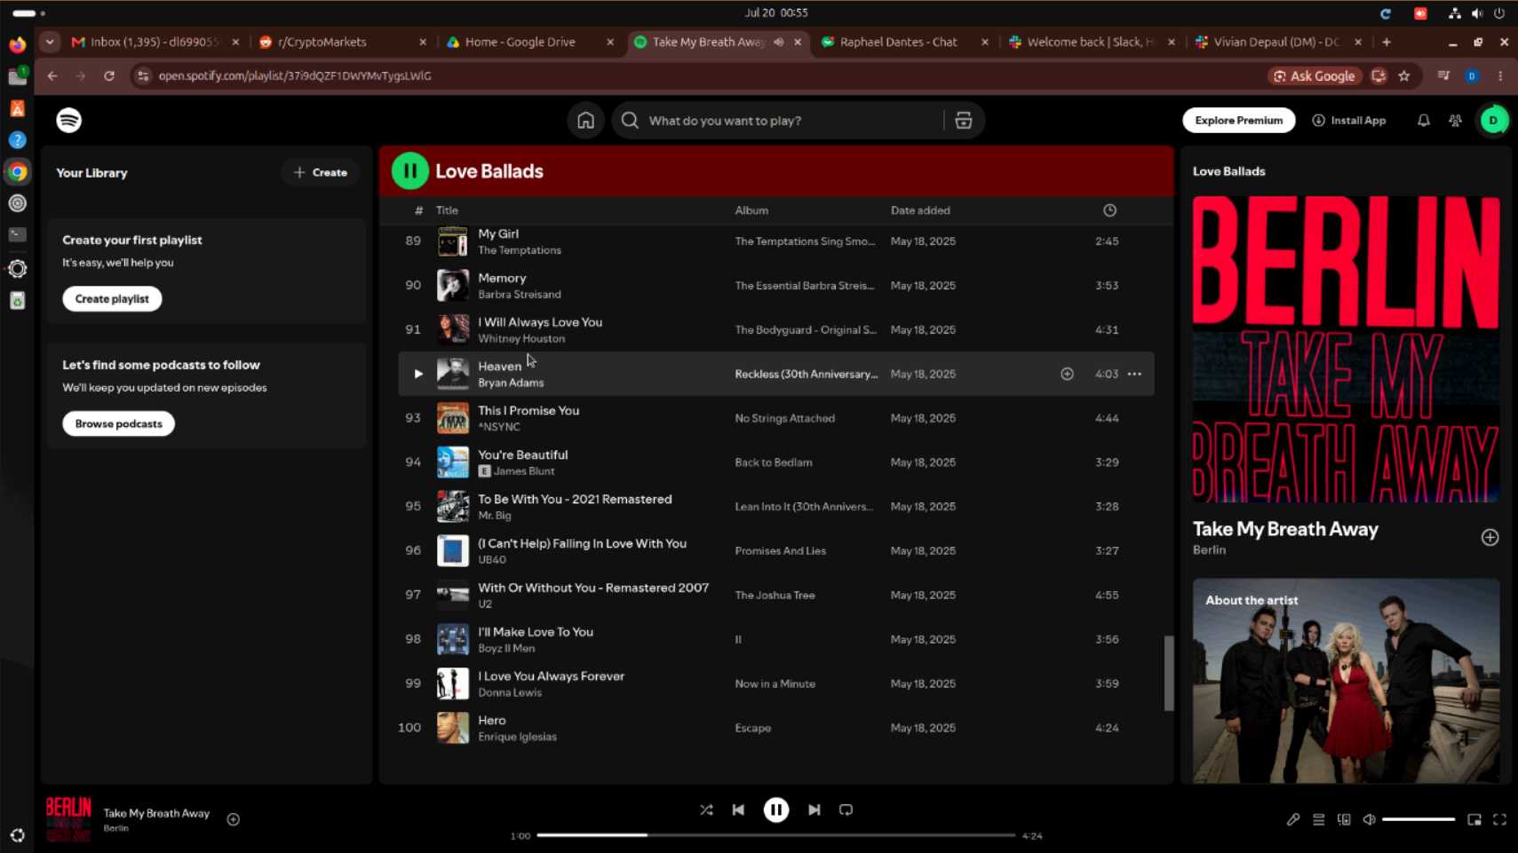
Task: Go back in the browser
Action: click(52, 76)
